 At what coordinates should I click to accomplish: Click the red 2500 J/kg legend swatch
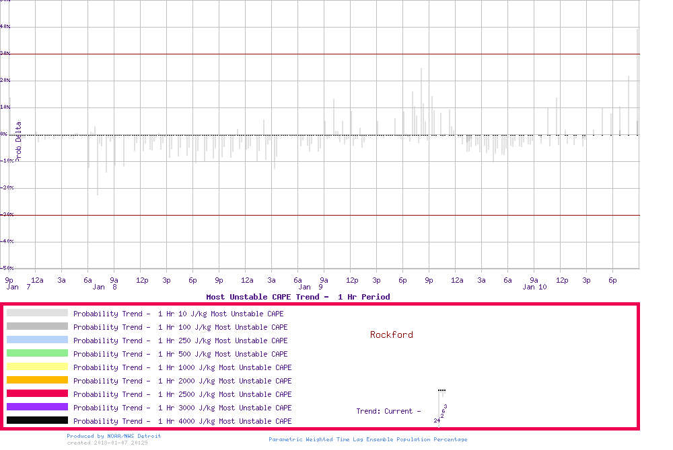37,394
